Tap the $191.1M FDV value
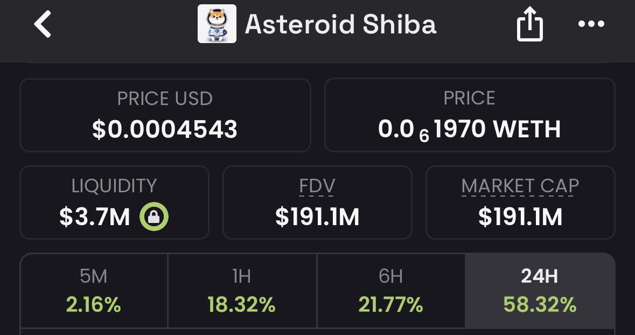 [x=317, y=217]
